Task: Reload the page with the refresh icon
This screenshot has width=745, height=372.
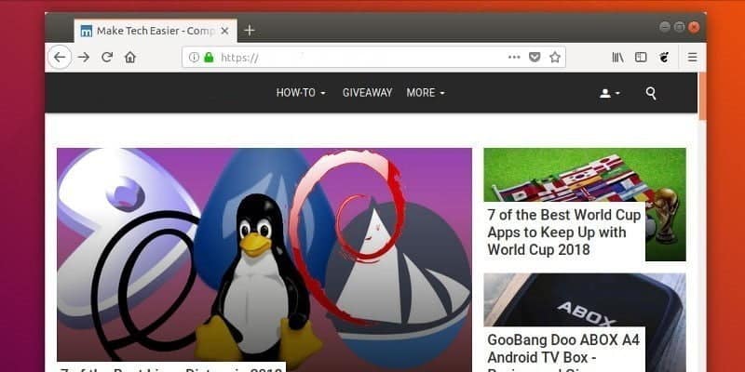Action: pos(107,58)
